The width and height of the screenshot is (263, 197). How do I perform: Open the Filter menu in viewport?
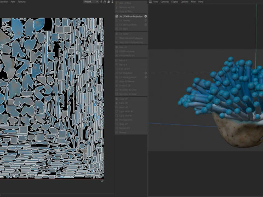(193, 2)
